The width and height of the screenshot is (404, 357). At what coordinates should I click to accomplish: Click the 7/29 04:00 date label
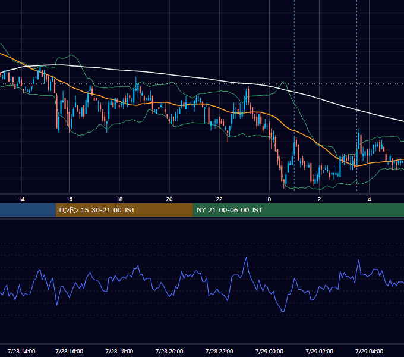(x=369, y=351)
